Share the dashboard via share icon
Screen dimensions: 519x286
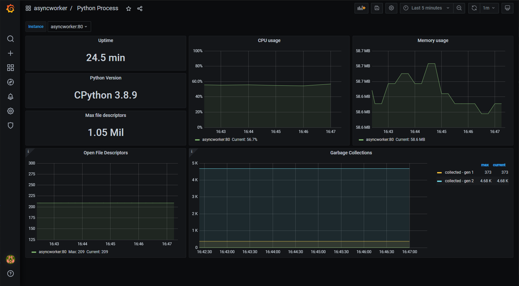140,9
